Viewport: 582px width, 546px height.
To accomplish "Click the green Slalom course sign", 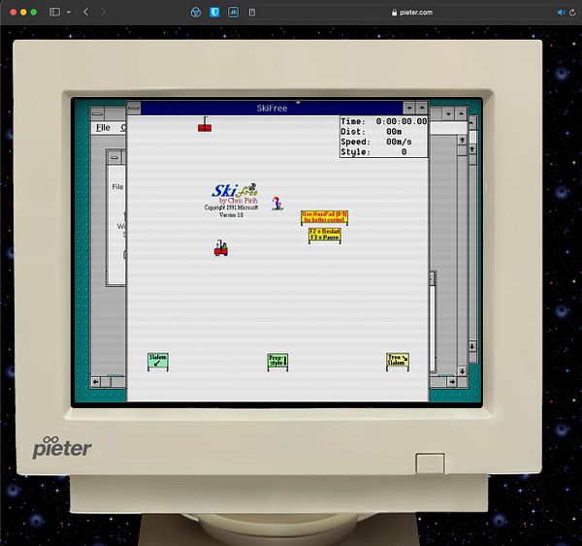I will tap(158, 362).
